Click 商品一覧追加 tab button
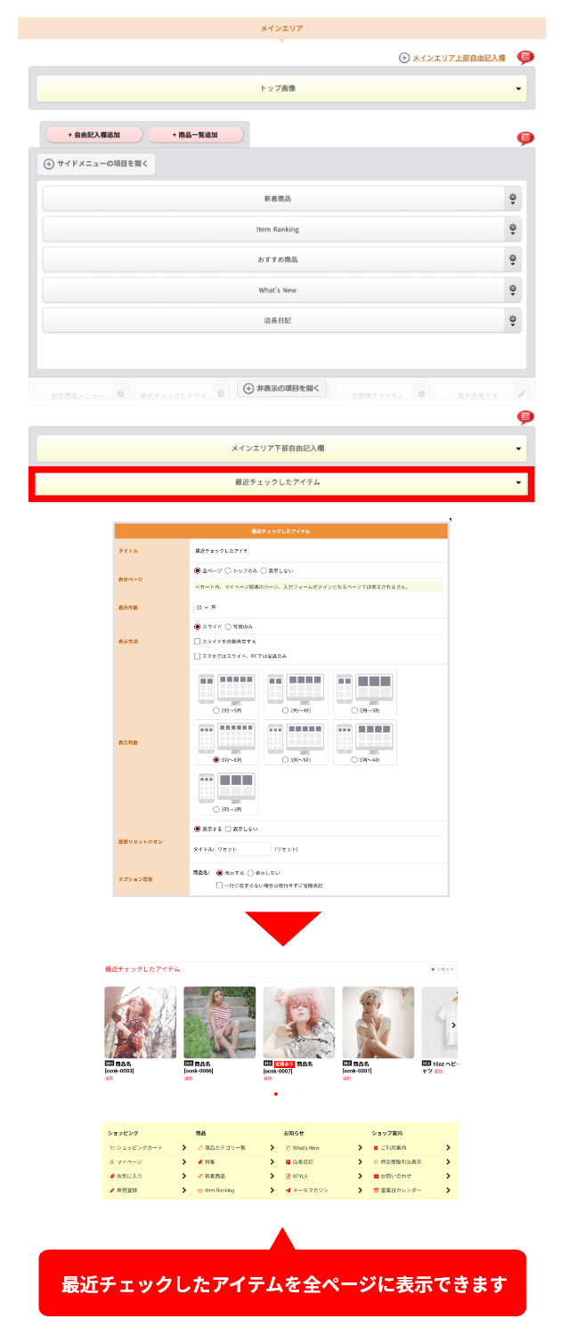Screen dimensions: 561x1335 point(195,134)
